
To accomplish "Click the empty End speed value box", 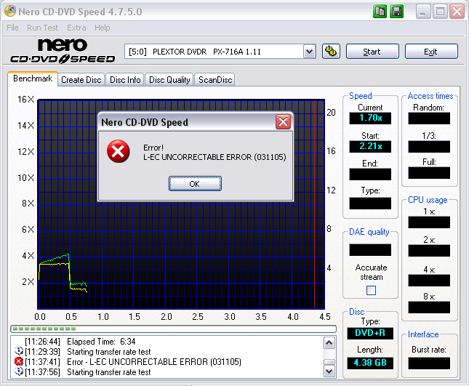I will pyautogui.click(x=370, y=174).
